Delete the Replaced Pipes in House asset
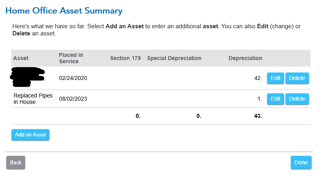The image size is (329, 187). coord(297,99)
